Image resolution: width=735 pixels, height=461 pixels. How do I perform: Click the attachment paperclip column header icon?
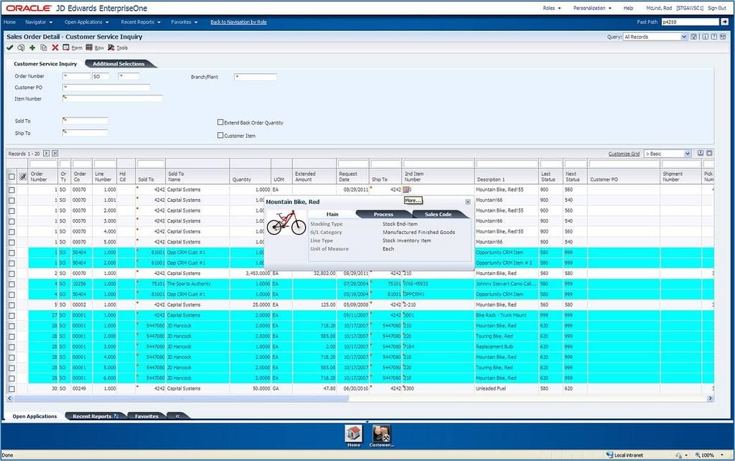coord(22,177)
